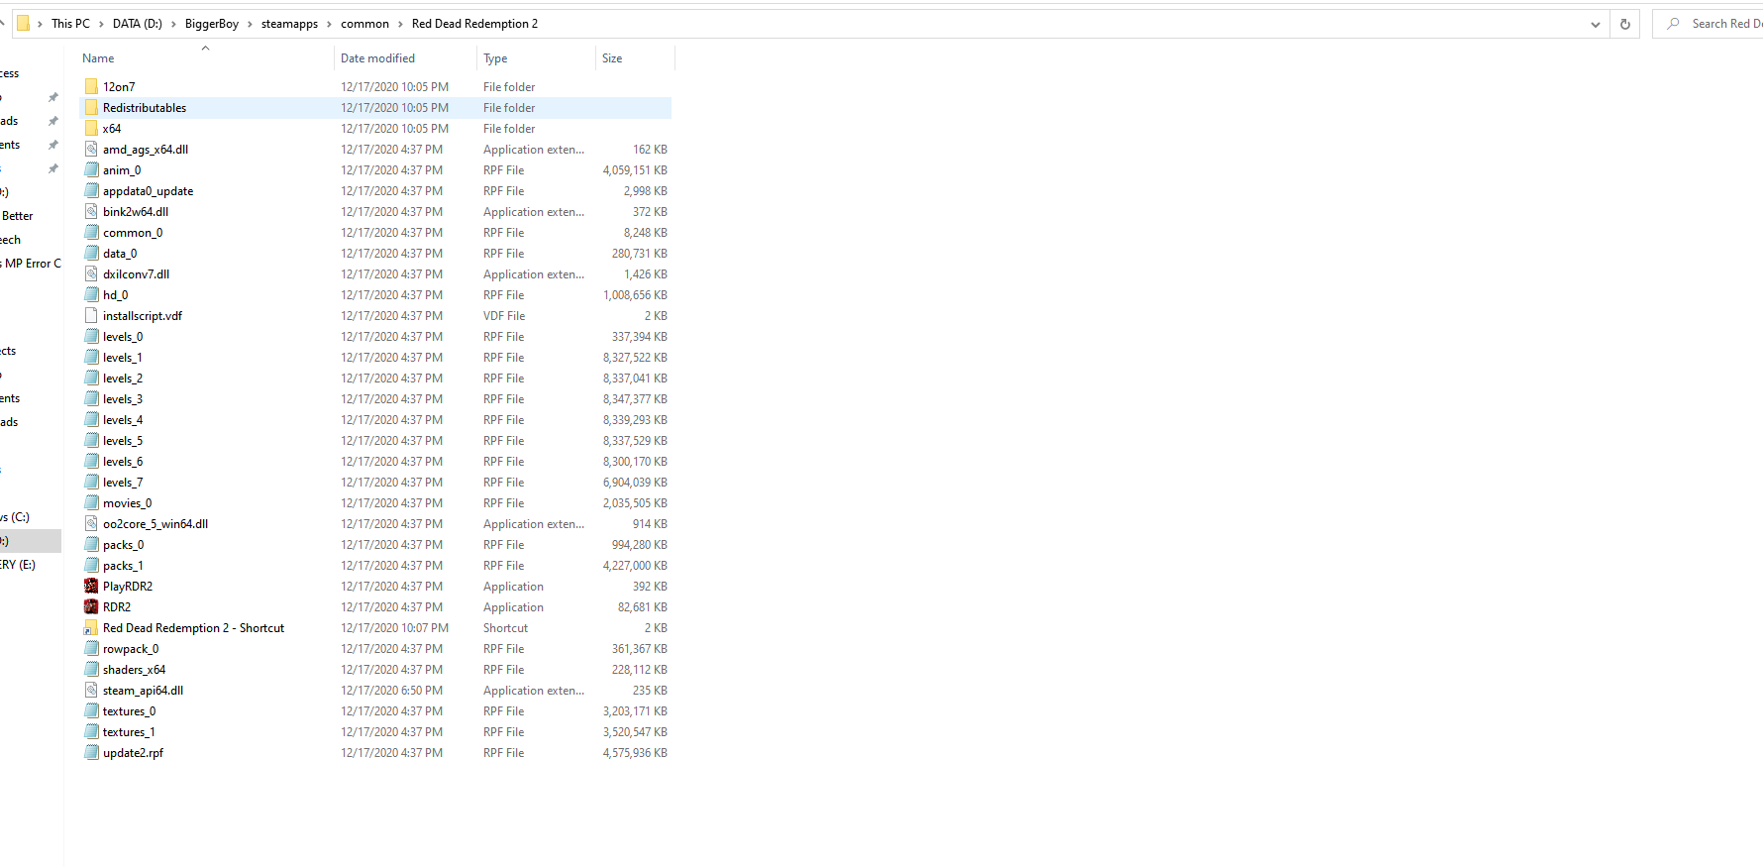Click the Shortcut type cell
Image resolution: width=1763 pixels, height=867 pixels.
click(x=505, y=628)
